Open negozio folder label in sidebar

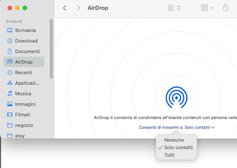(x=24, y=125)
